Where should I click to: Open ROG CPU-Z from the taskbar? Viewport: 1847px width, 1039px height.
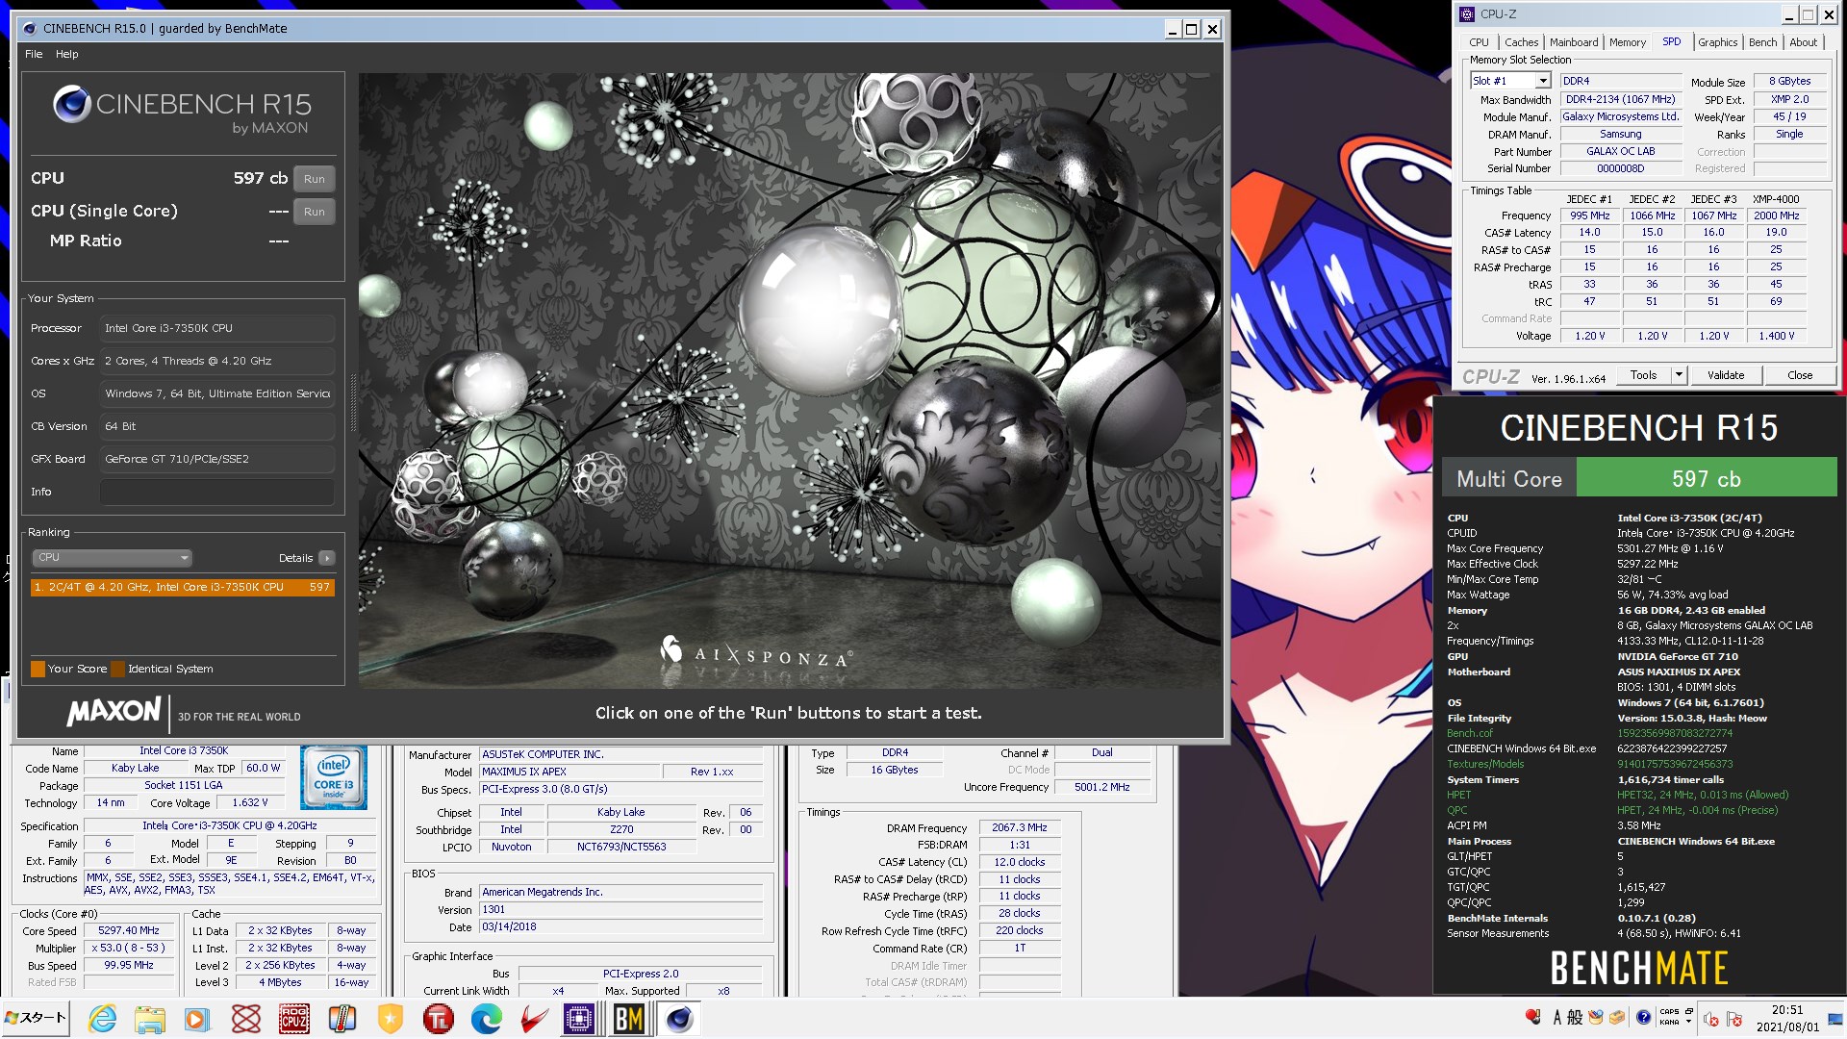point(294,1019)
